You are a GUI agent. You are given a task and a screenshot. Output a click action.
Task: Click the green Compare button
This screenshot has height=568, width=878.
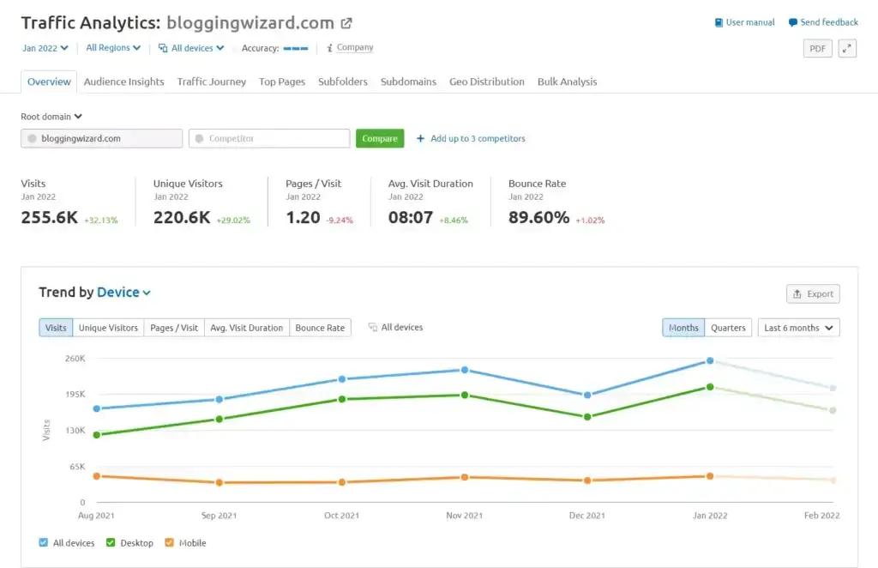380,137
